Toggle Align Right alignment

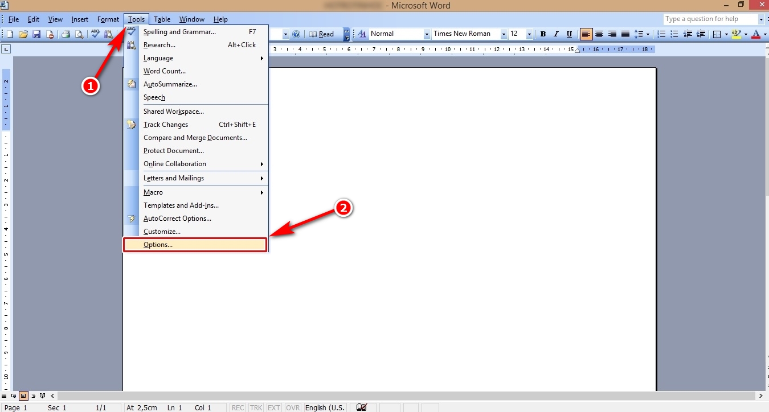coord(612,34)
